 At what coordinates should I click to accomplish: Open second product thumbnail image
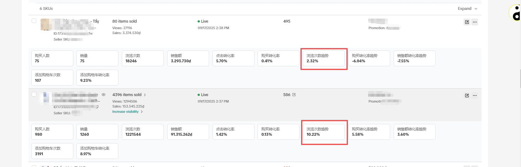(x=45, y=97)
